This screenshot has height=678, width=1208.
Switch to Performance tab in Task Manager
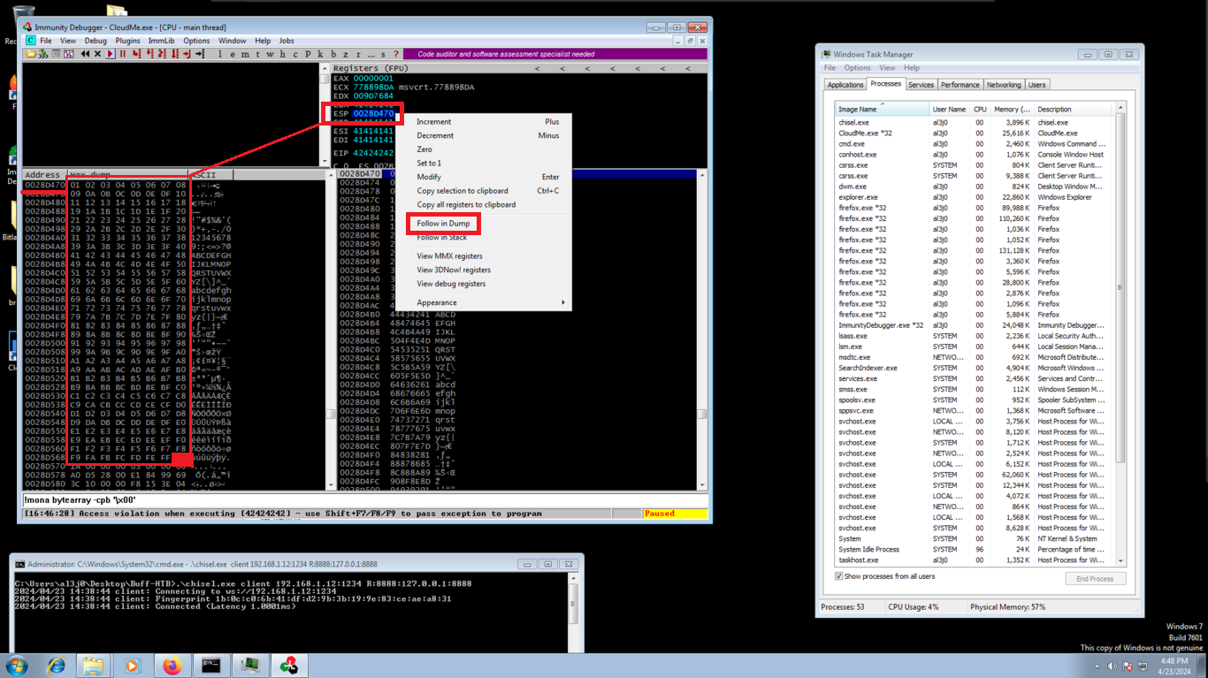point(960,85)
